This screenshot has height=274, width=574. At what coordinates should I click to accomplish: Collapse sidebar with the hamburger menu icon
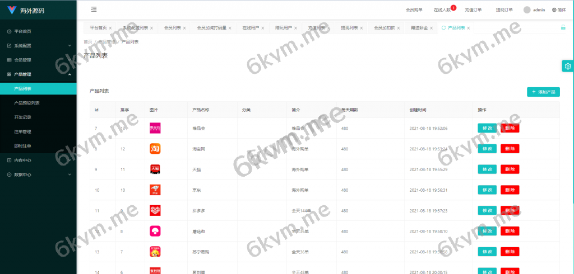pyautogui.click(x=94, y=10)
